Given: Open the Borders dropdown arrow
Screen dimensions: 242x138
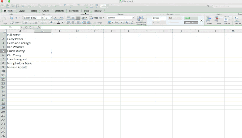Looking at the screenshot, I should (45, 23).
